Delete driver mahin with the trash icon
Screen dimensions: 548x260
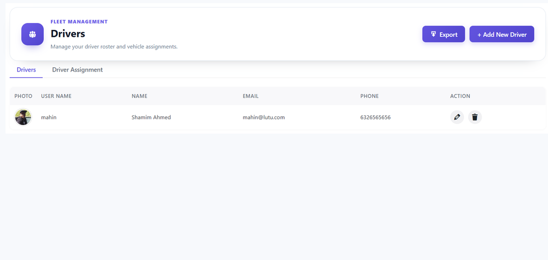[475, 117]
